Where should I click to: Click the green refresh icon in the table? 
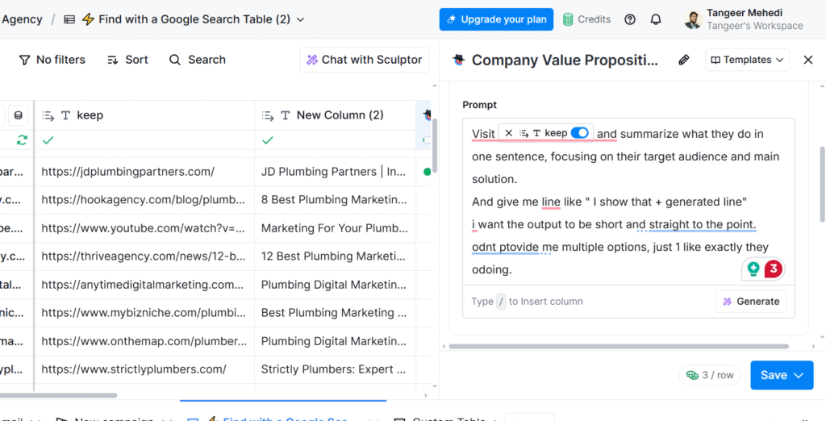(x=22, y=140)
